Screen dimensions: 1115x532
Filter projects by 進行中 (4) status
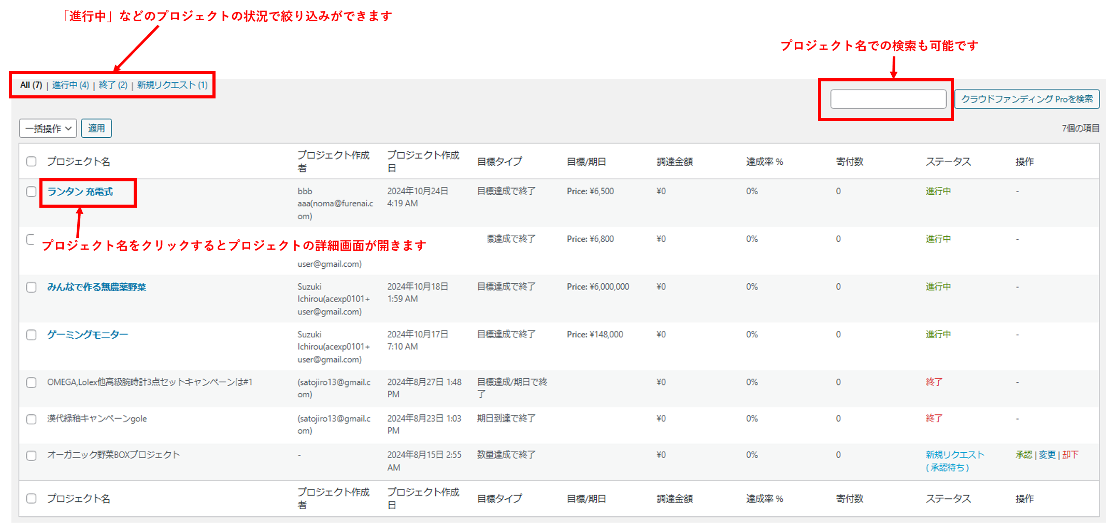70,85
